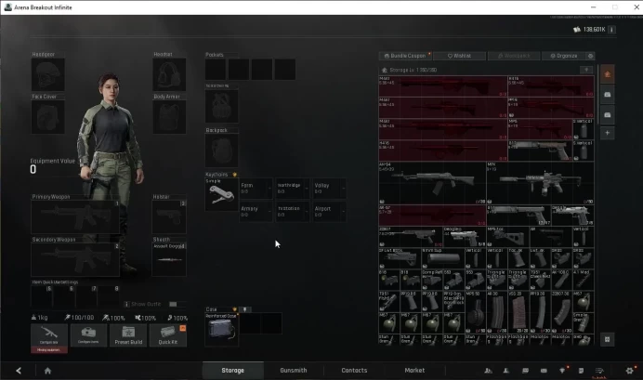
Task: Open the Backpack equipment slot
Action: pyautogui.click(x=221, y=150)
